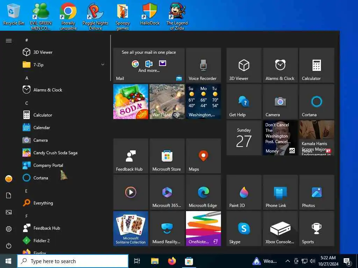Launch the Calculator tile
This screenshot has width=358, height=268.
coord(317,65)
